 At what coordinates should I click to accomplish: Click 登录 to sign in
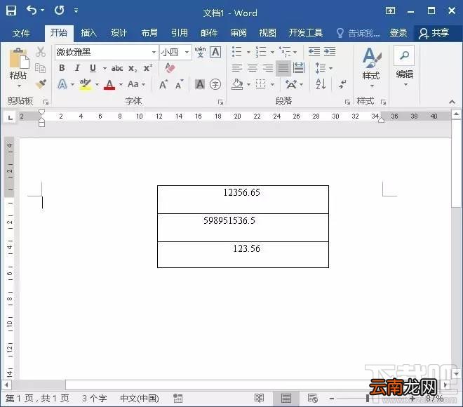(x=398, y=33)
